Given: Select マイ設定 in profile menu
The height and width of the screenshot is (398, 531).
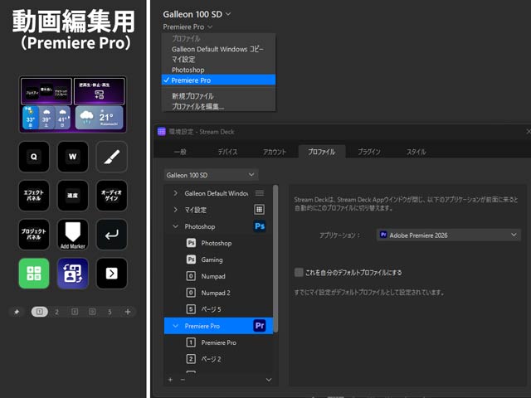Looking at the screenshot, I should [218, 60].
